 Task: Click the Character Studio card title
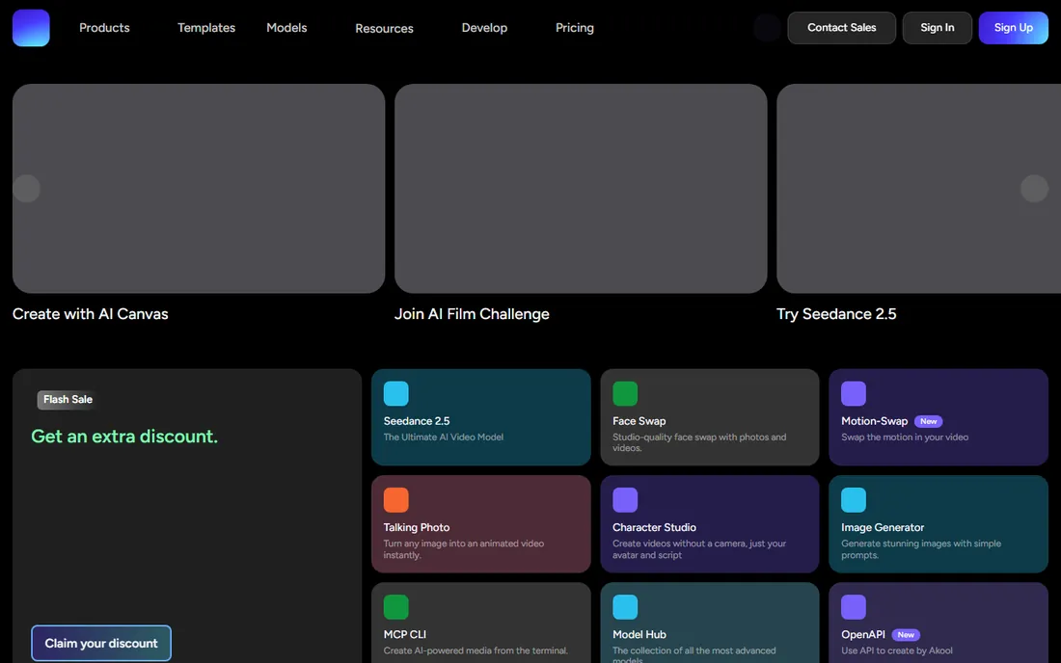click(x=654, y=527)
